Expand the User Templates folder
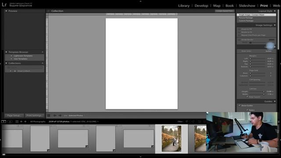 (11, 58)
